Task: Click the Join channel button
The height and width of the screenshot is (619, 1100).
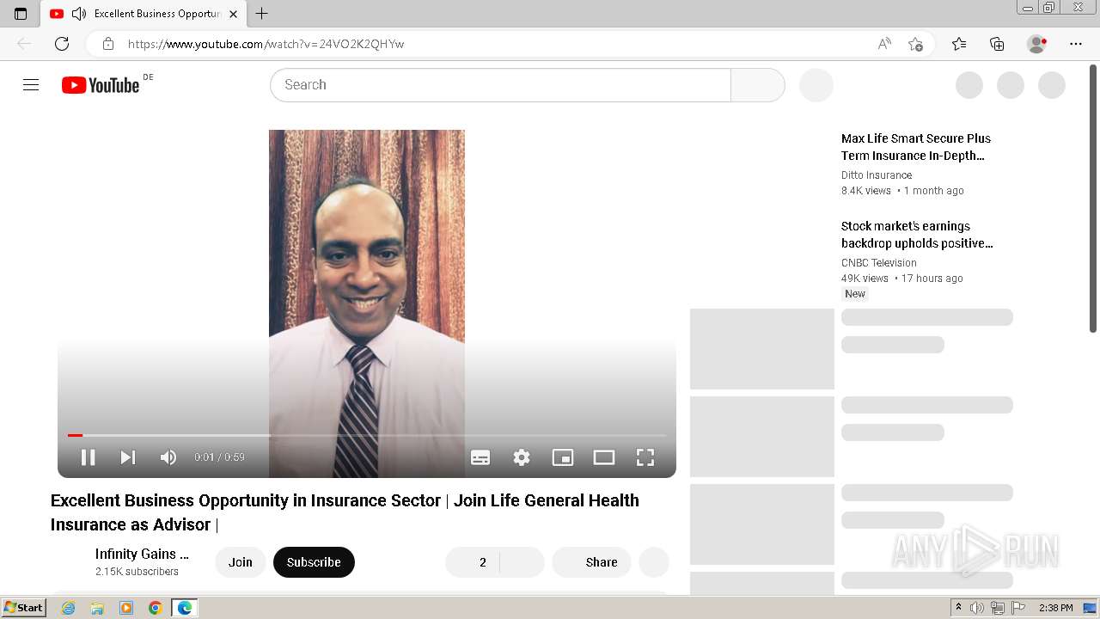Action: pos(241,562)
